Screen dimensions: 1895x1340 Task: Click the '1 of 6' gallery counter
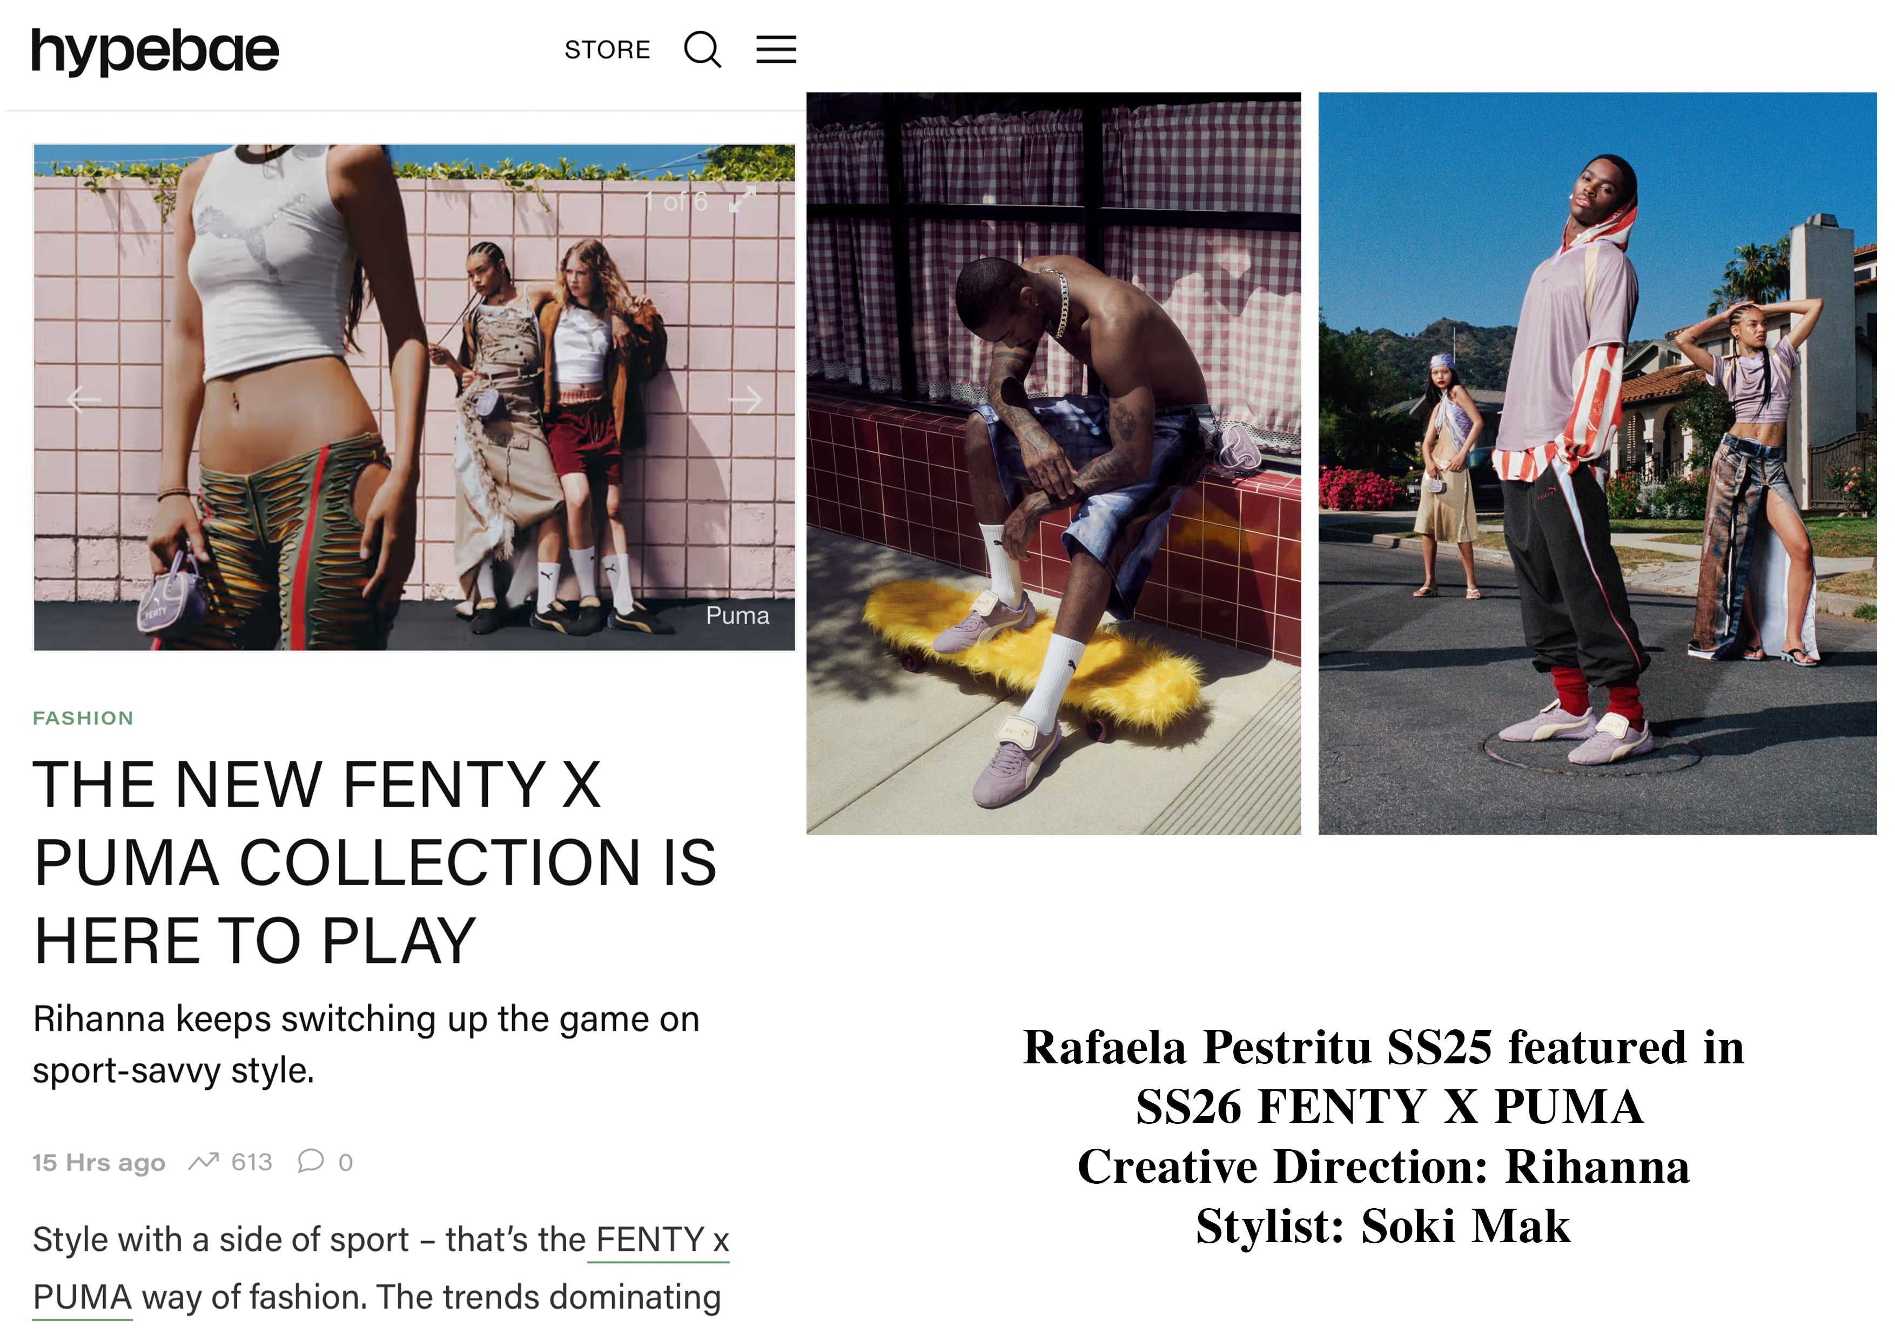pyautogui.click(x=675, y=202)
